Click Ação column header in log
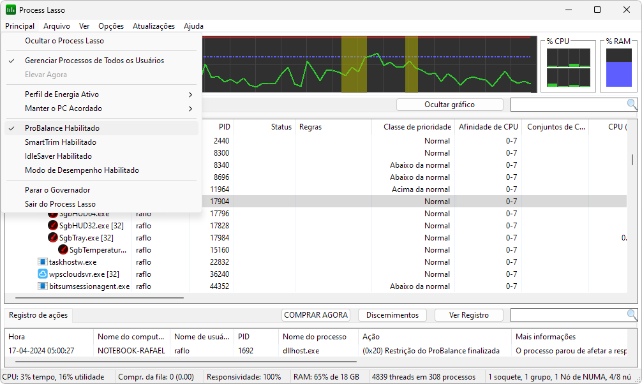Image resolution: width=642 pixels, height=384 pixels. (x=435, y=337)
